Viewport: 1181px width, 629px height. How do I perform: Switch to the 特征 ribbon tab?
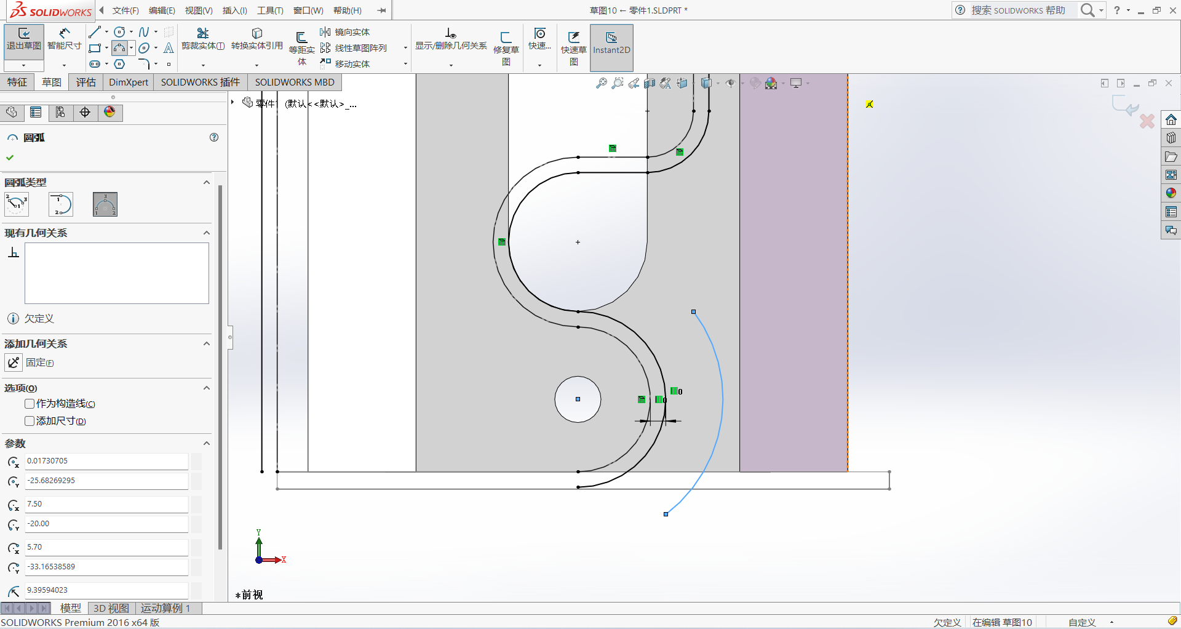click(x=17, y=82)
